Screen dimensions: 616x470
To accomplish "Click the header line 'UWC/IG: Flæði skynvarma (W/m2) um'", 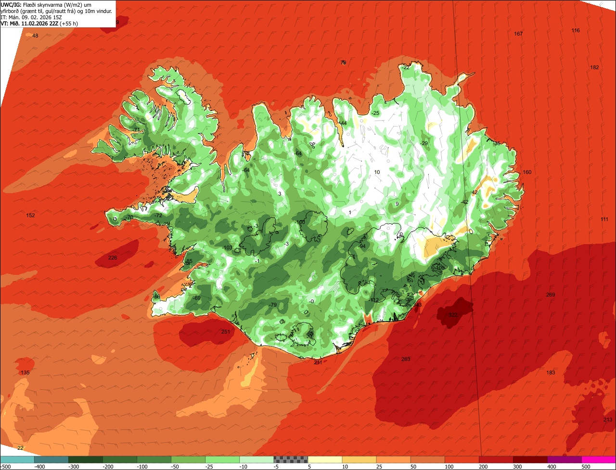I will click(46, 4).
